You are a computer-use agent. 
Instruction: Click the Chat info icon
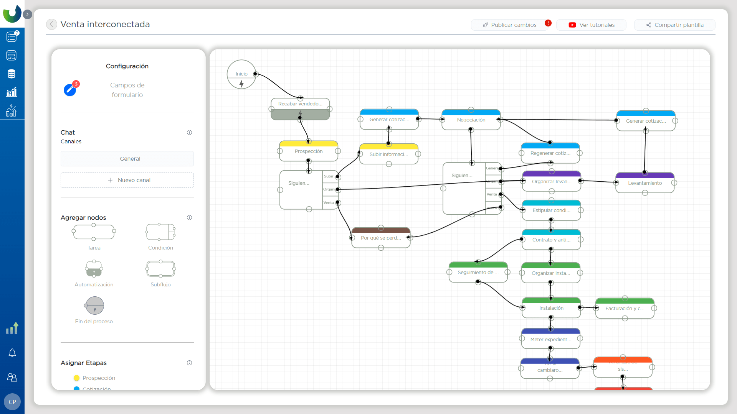pos(189,133)
